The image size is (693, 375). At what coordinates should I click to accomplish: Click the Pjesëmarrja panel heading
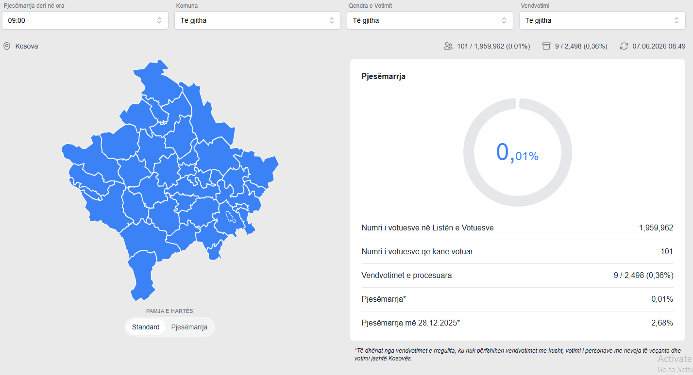click(384, 77)
